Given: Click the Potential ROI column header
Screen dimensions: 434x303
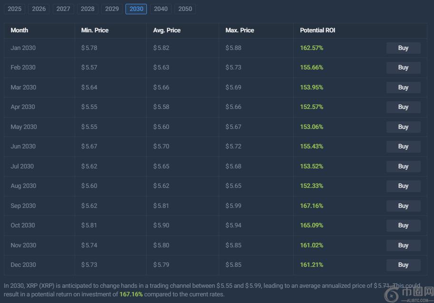Looking at the screenshot, I should tap(317, 30).
